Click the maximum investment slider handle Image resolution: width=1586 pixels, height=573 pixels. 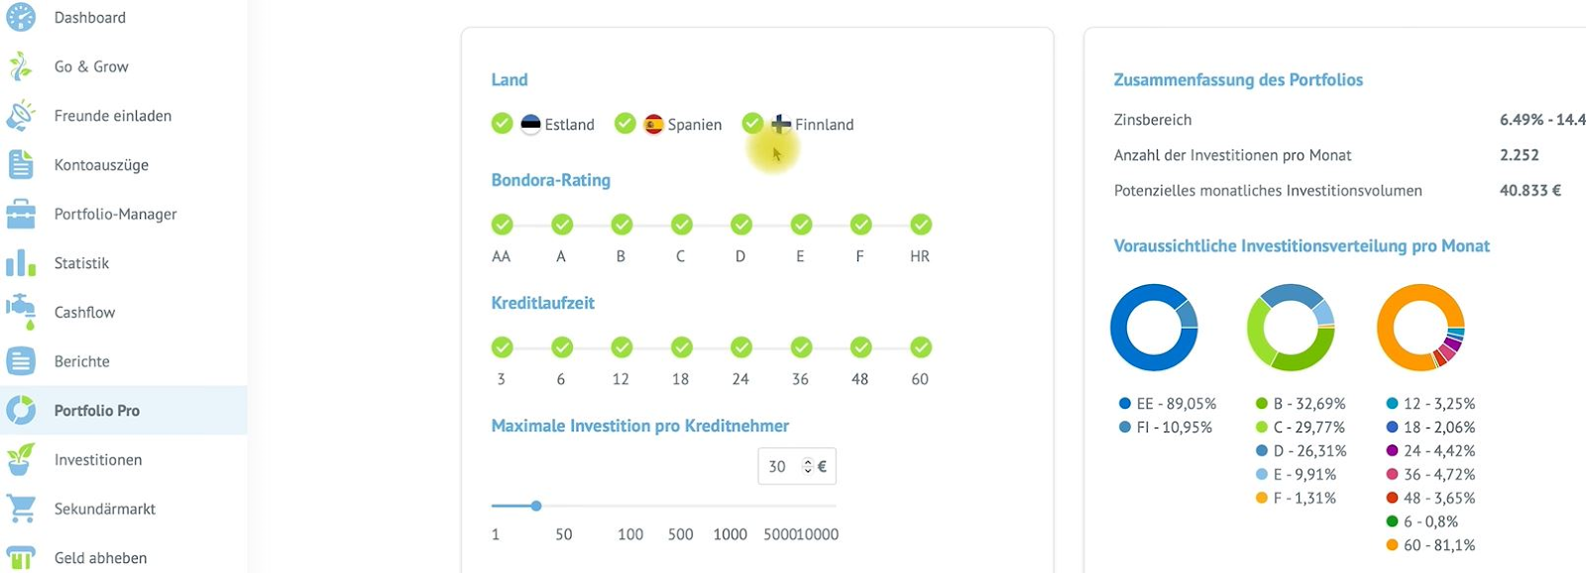point(536,506)
